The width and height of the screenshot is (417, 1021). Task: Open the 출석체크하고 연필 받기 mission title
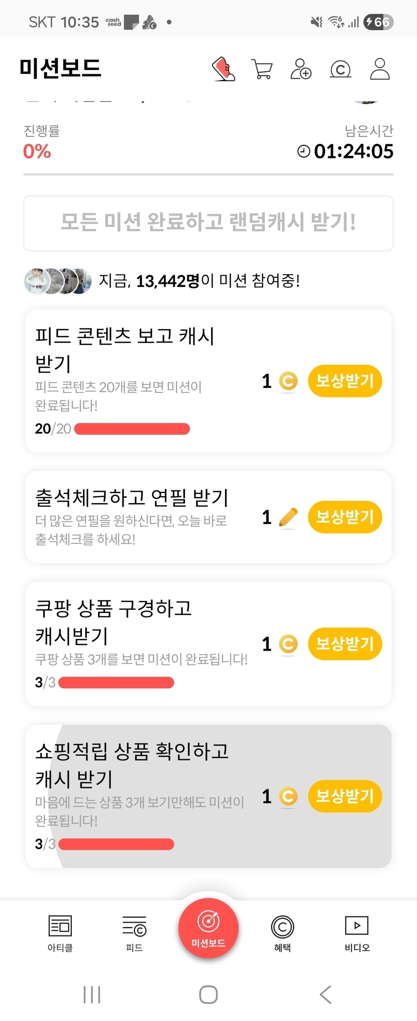pos(132,498)
